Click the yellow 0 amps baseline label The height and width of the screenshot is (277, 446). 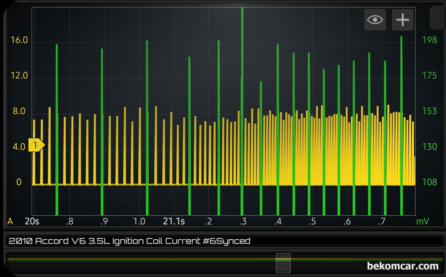click(19, 182)
